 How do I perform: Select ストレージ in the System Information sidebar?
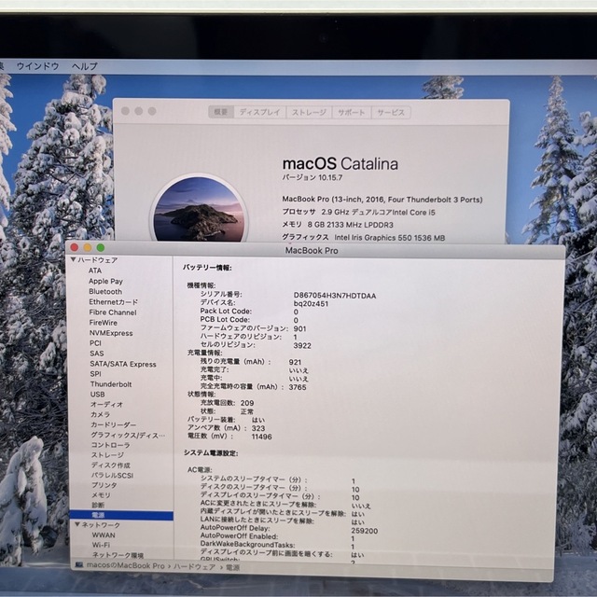pyautogui.click(x=107, y=454)
